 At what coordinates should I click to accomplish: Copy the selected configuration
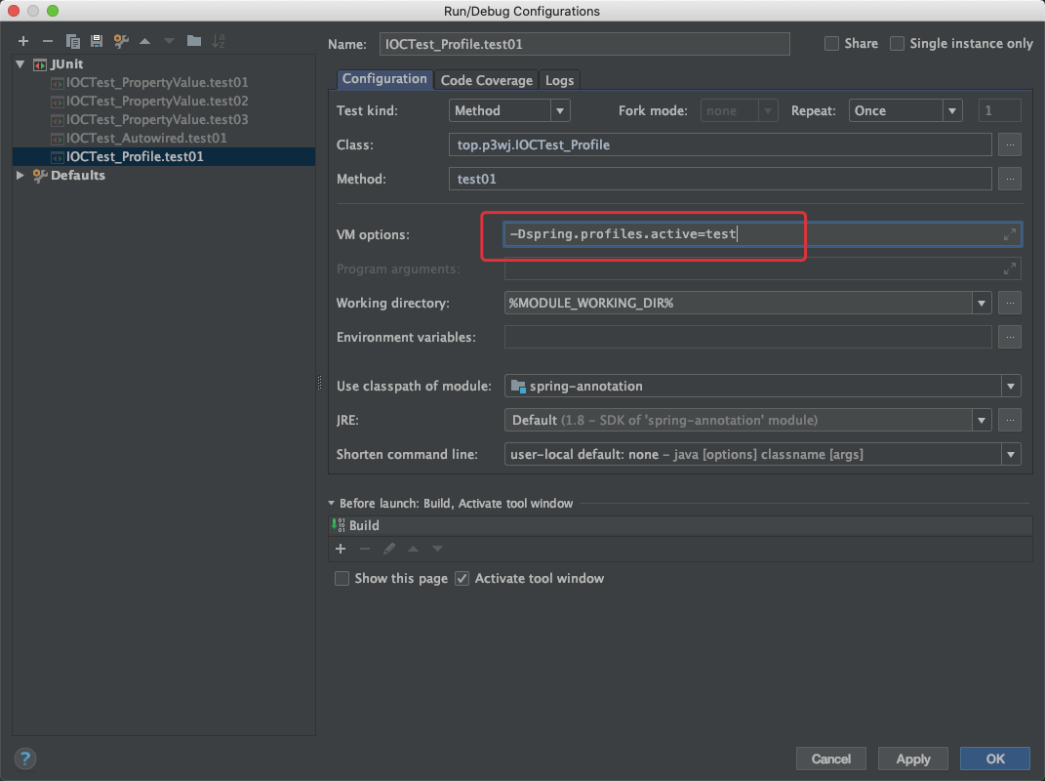[x=72, y=41]
